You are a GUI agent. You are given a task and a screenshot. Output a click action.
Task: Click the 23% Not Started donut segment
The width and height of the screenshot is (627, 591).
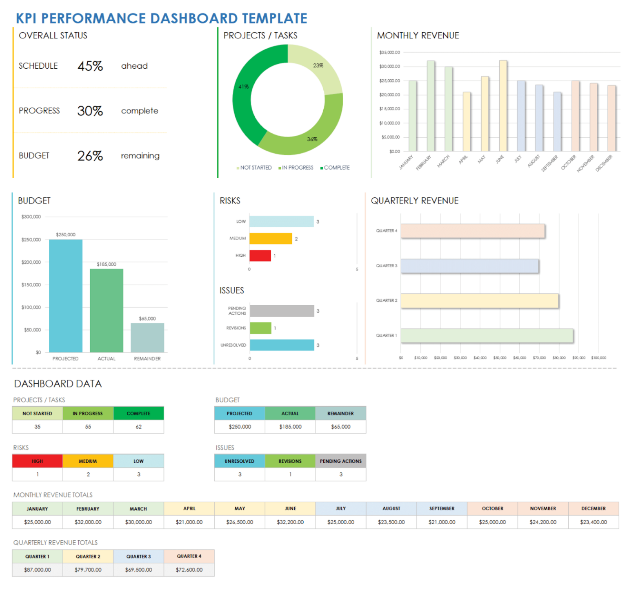click(x=318, y=65)
